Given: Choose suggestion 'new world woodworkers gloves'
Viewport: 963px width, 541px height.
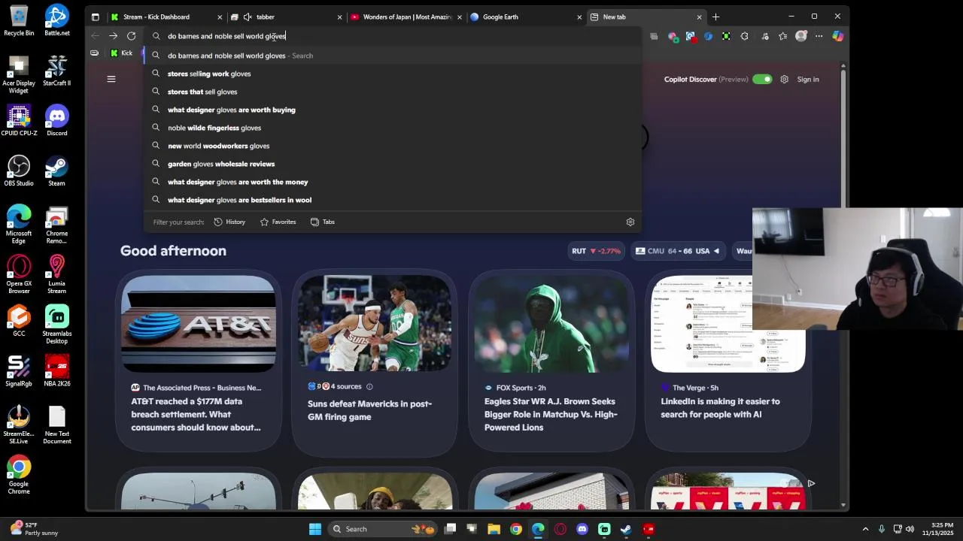Looking at the screenshot, I should click(x=392, y=146).
